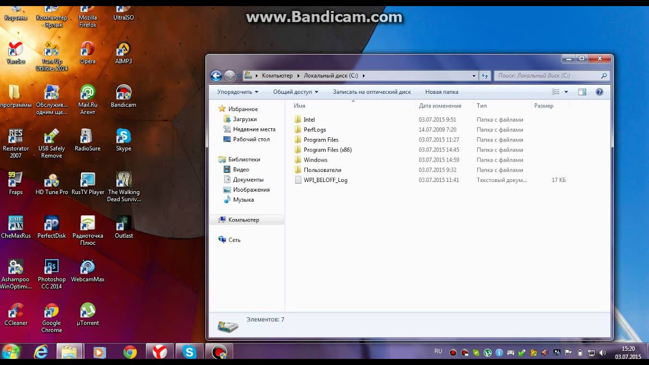Select the µTorrent desktop icon
The height and width of the screenshot is (365, 649).
[87, 315]
